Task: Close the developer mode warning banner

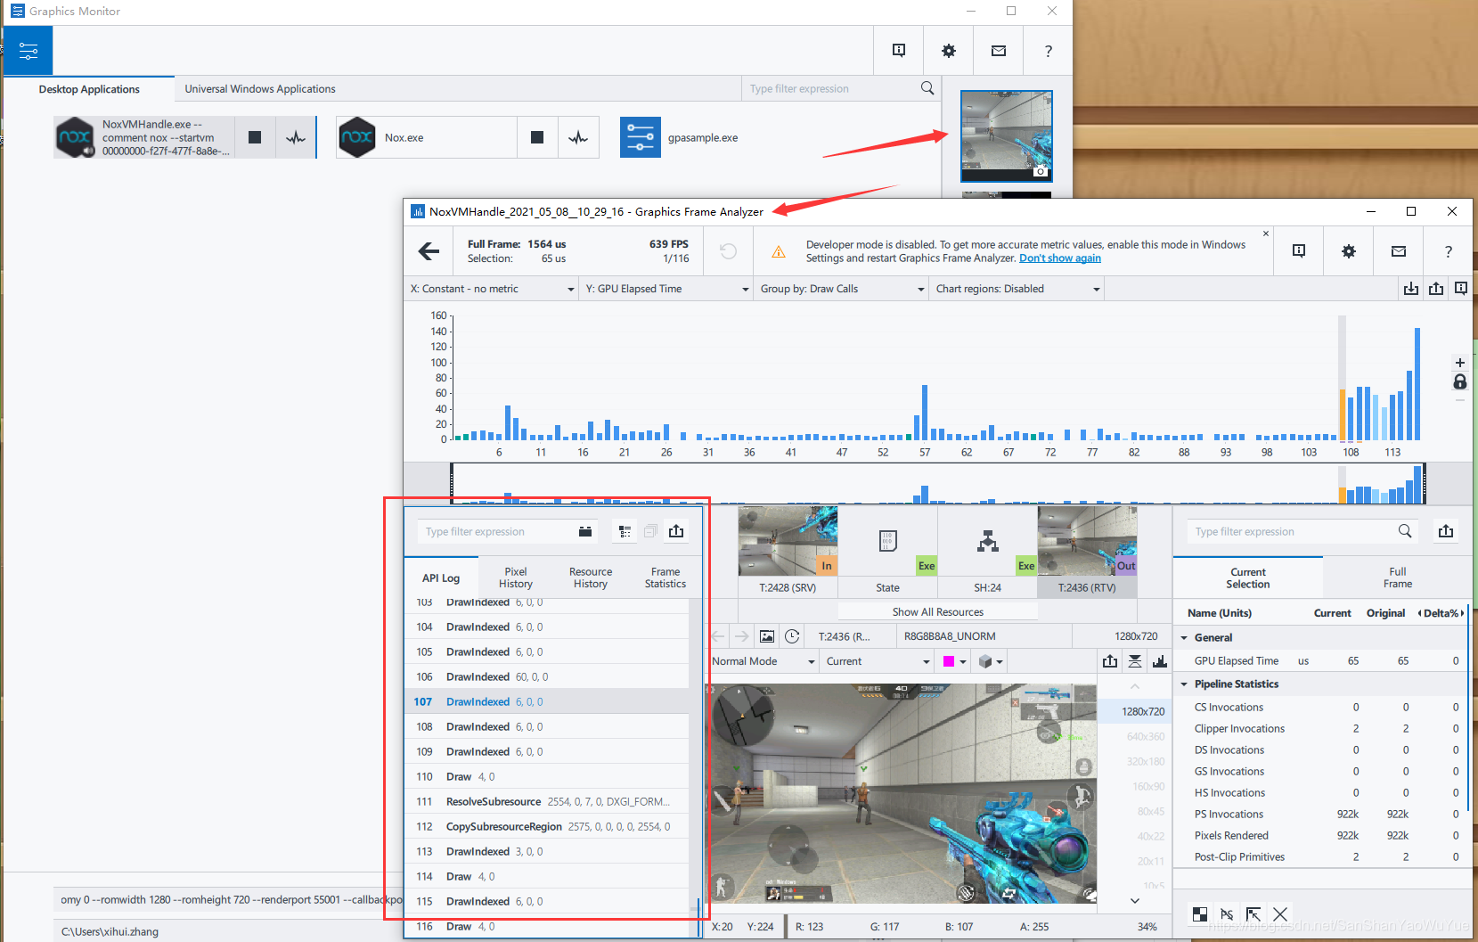Action: (1266, 233)
